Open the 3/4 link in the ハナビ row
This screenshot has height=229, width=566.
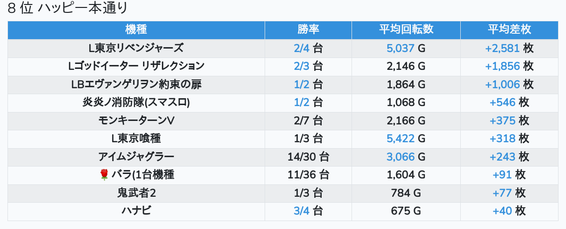tap(301, 211)
